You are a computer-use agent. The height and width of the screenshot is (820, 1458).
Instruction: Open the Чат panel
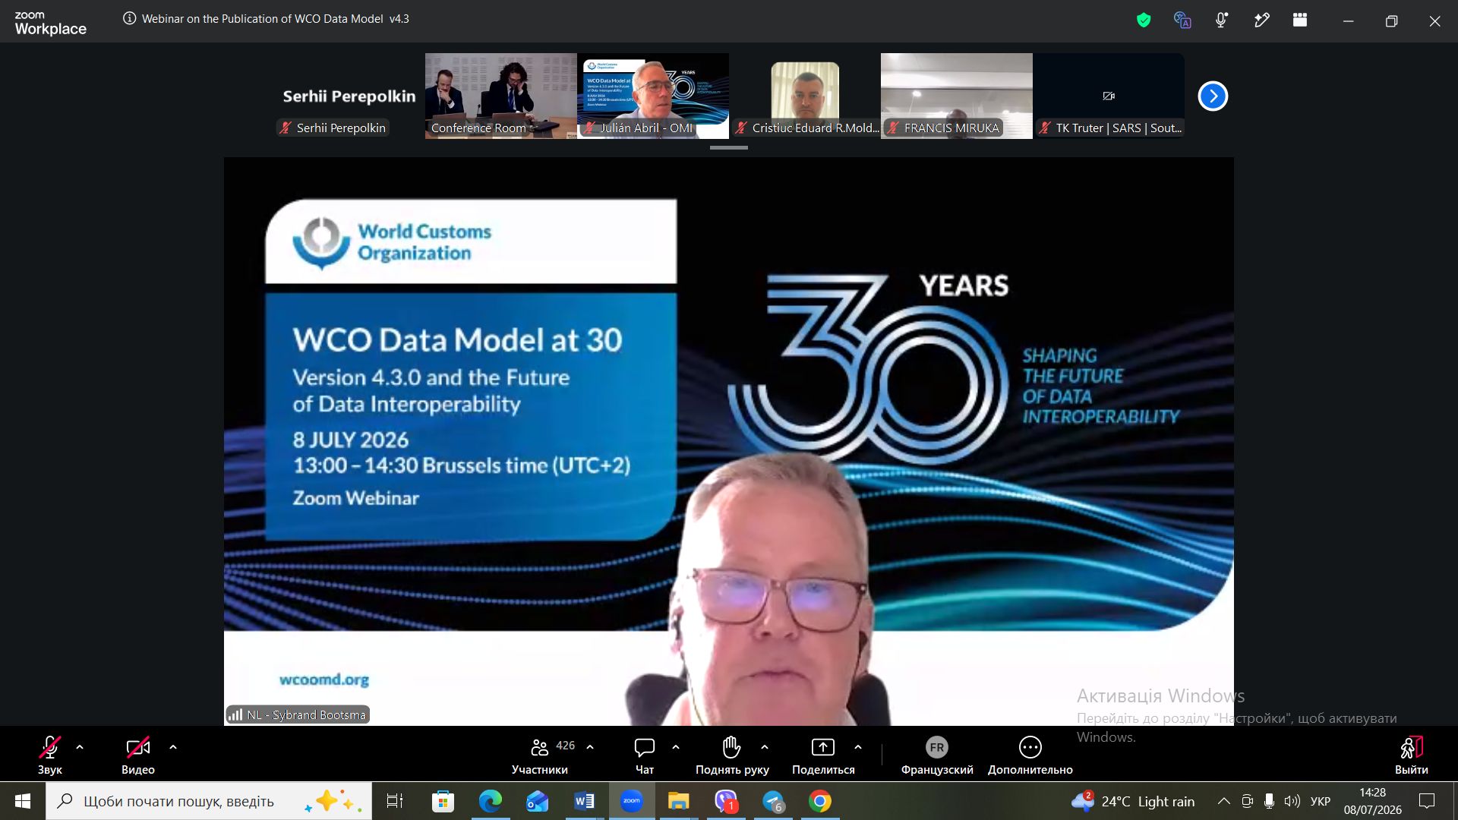pos(644,755)
